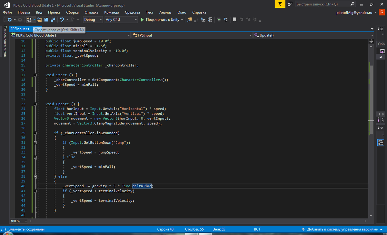This screenshot has height=235, width=387.
Task: Open the Отладка menu
Action: click(x=92, y=12)
